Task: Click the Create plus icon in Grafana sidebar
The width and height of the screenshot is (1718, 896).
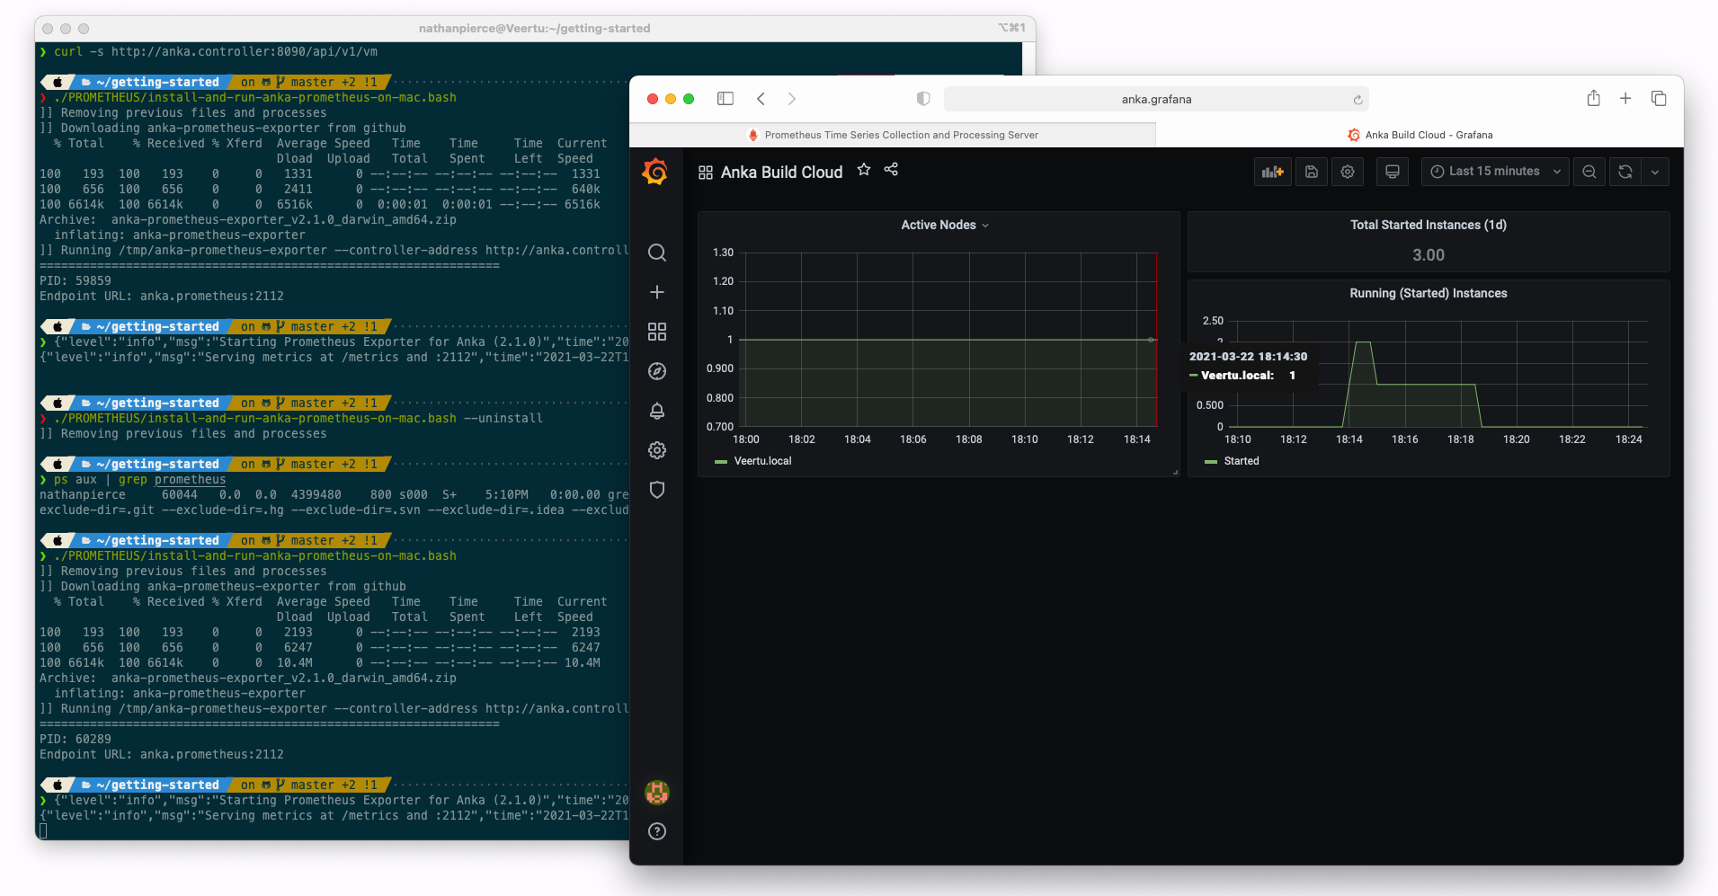Action: 657,292
